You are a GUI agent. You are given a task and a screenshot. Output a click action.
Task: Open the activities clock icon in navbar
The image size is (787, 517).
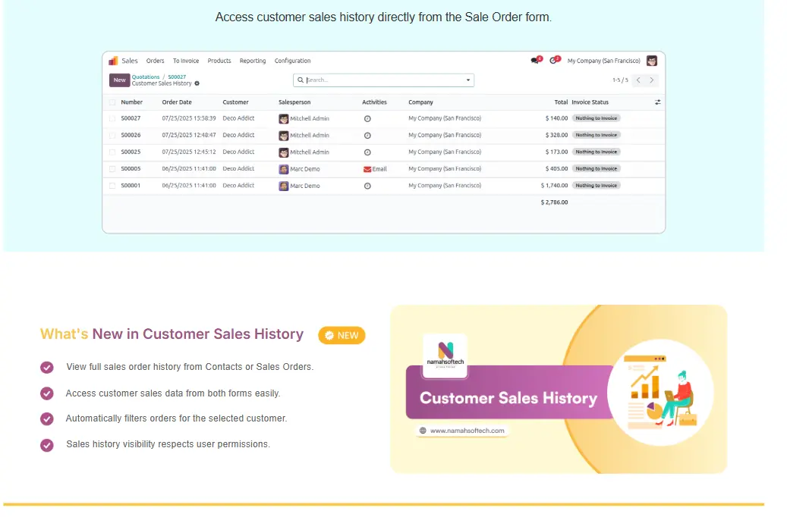[x=554, y=61]
